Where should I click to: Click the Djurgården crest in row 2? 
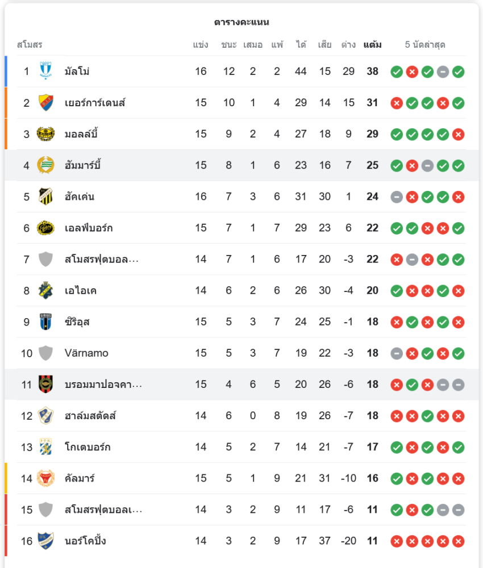coord(45,103)
